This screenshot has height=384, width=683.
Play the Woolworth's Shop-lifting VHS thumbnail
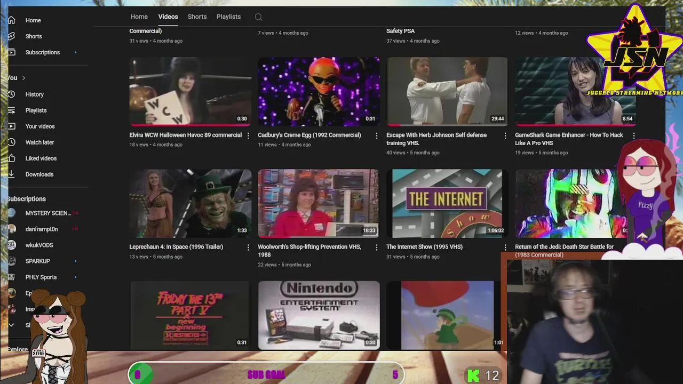319,204
